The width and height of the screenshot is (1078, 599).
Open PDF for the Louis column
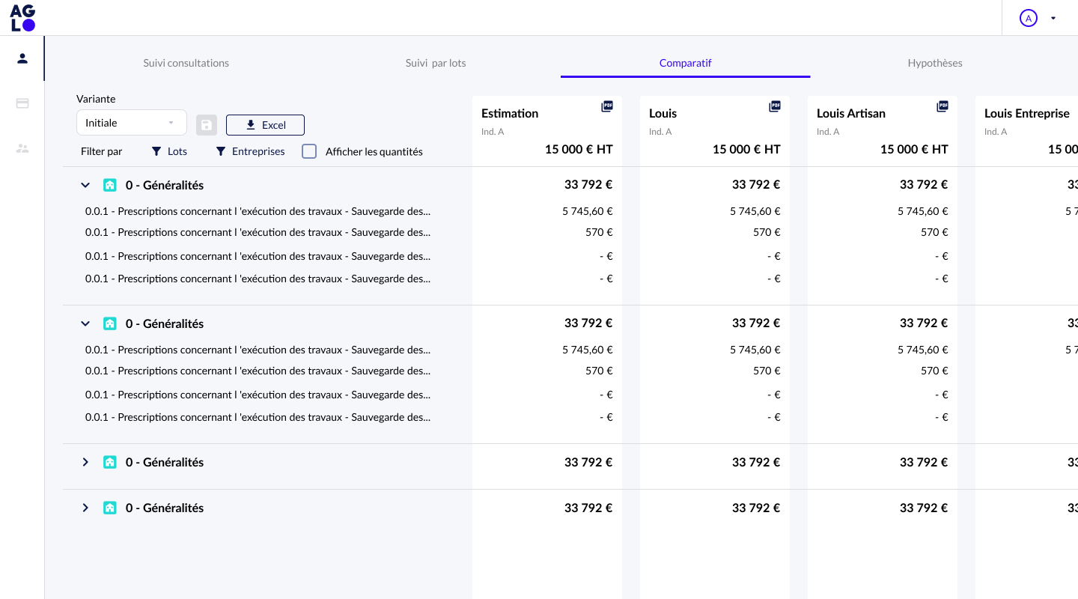tap(775, 107)
